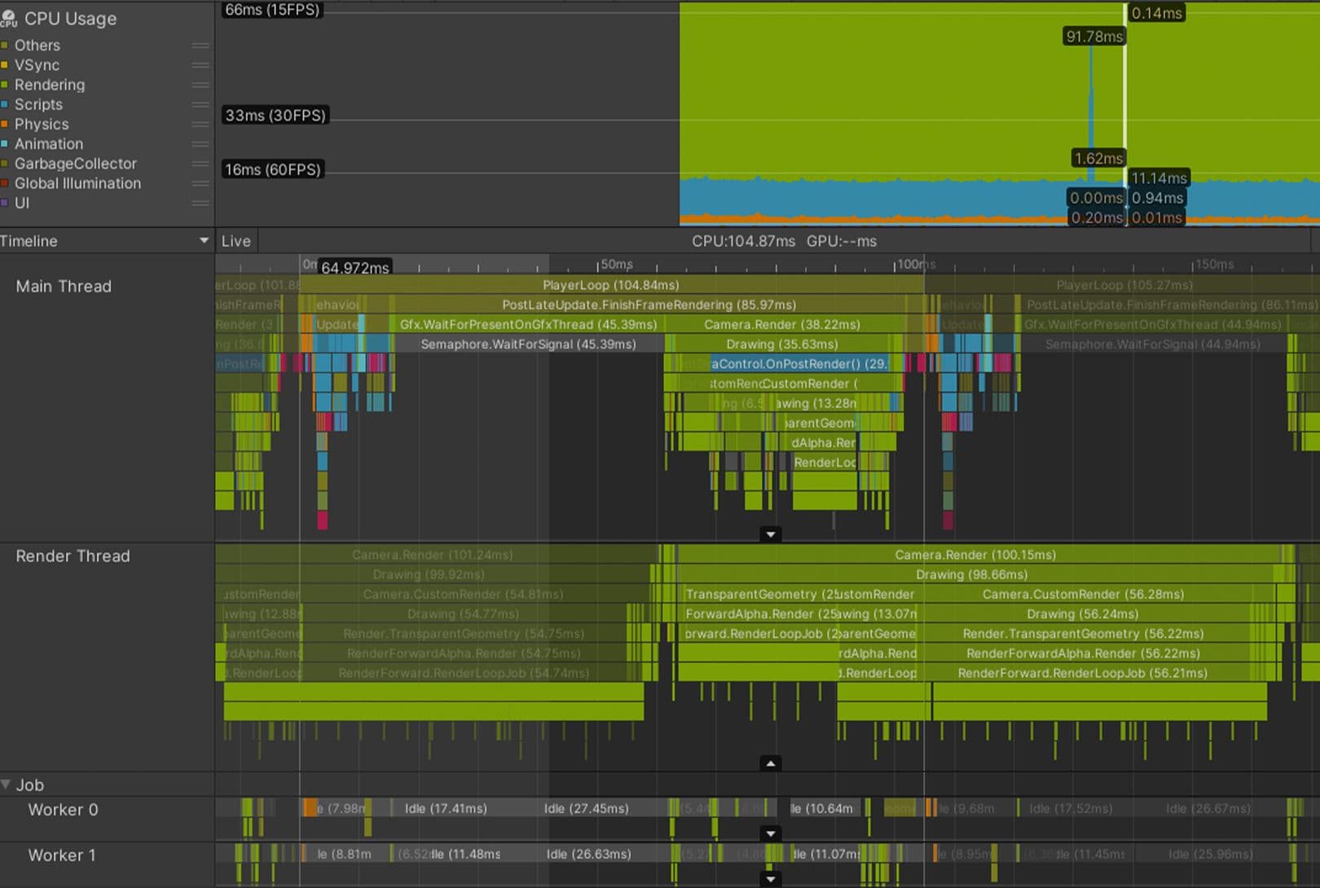Image resolution: width=1320 pixels, height=888 pixels.
Task: Click the reorder handle beside Others
Action: tap(200, 45)
